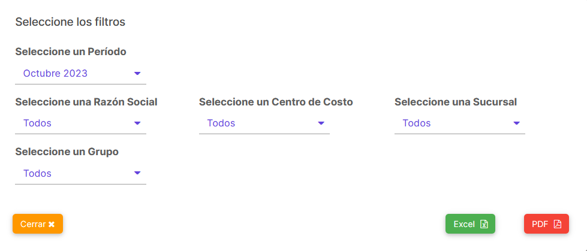Click Todos value under Razón Social
Viewport: 587px width, 251px height.
[x=37, y=123]
